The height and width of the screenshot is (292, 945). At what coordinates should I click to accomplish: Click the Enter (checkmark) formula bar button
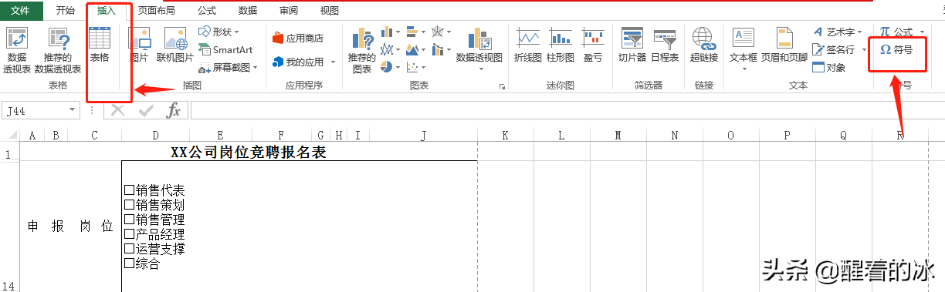[x=145, y=111]
